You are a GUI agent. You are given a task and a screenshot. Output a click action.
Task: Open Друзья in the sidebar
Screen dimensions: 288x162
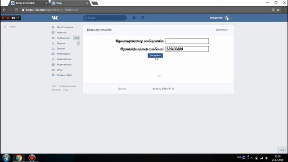[x=61, y=43]
